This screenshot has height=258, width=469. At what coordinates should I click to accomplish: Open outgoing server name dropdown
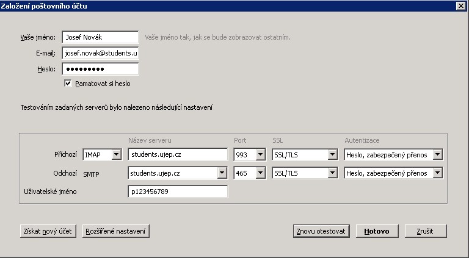click(x=222, y=173)
